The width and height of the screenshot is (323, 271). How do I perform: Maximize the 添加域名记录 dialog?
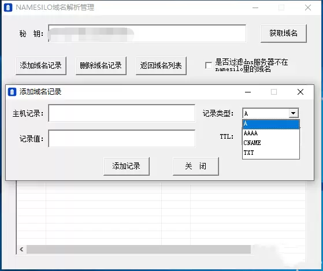(274, 92)
